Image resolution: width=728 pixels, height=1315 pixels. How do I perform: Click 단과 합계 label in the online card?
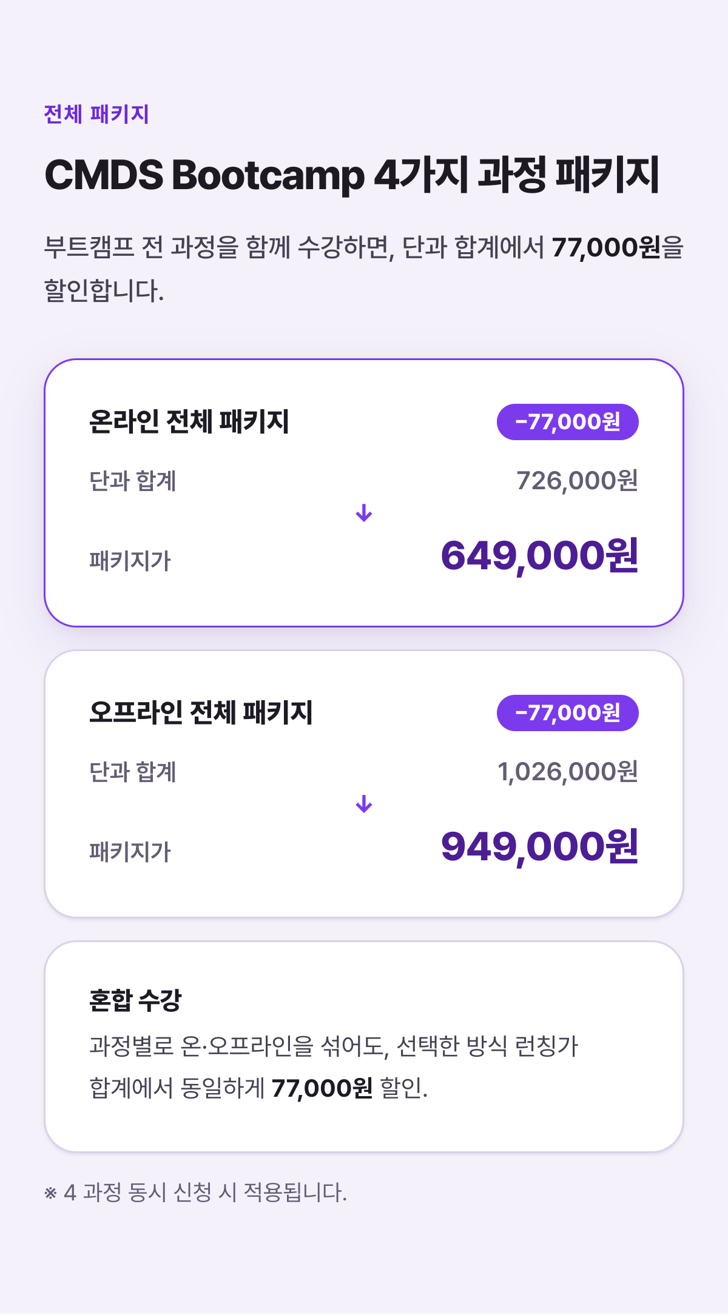coord(133,481)
